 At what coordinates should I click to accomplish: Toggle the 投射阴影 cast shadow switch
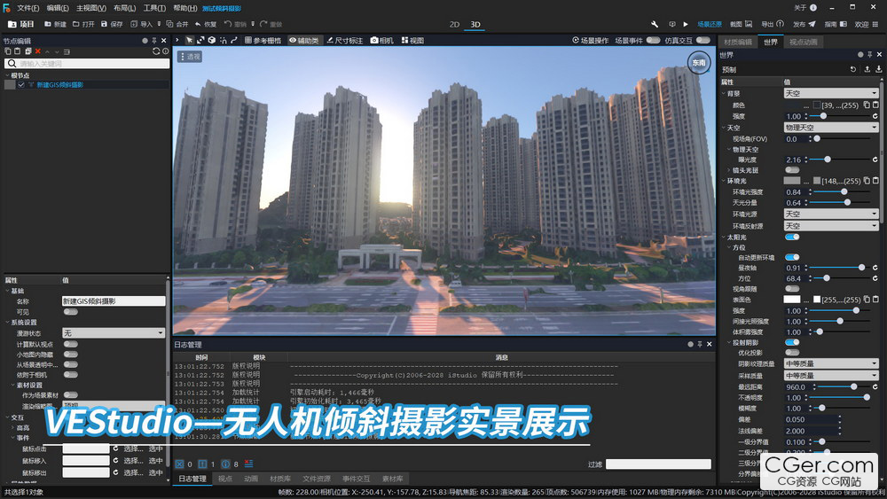792,342
